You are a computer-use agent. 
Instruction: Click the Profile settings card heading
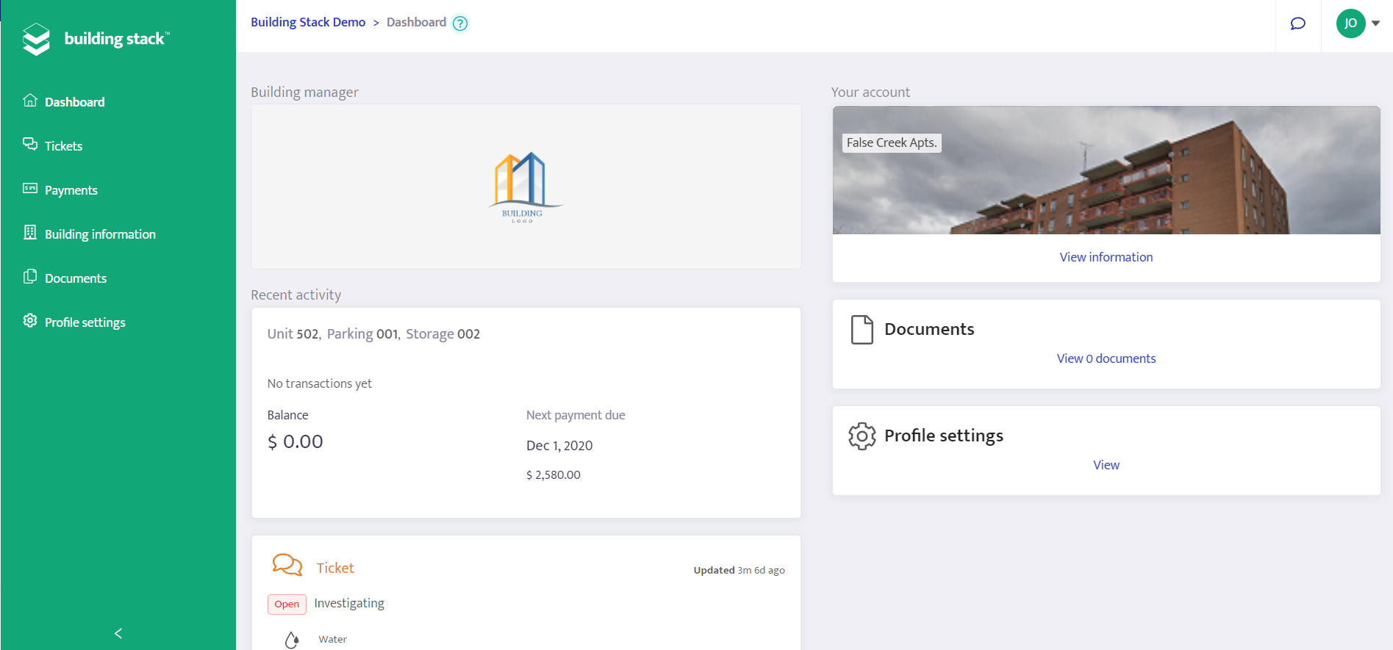[944, 436]
